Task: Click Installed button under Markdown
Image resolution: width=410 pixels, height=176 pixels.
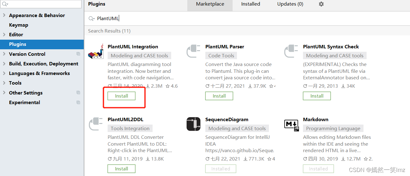Action: (319, 169)
